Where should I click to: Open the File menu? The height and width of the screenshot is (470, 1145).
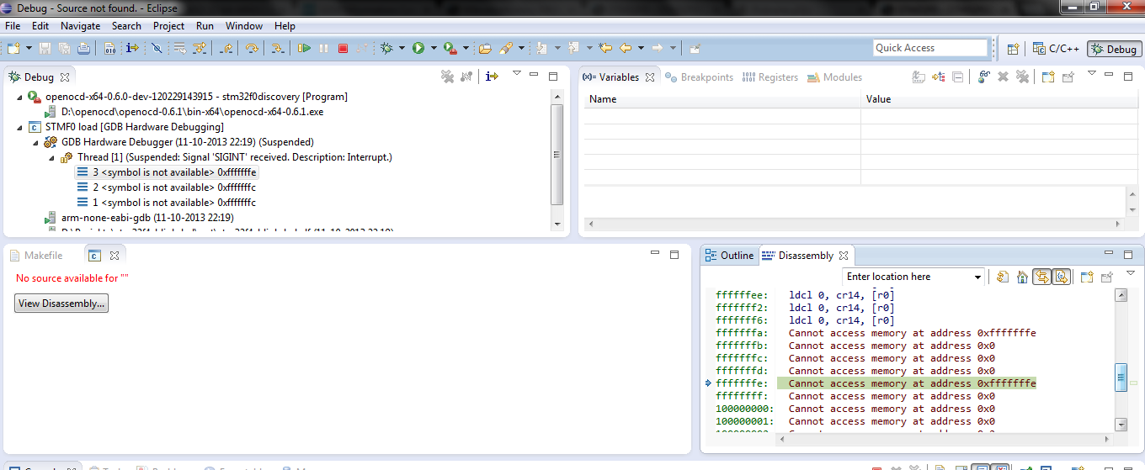(13, 26)
